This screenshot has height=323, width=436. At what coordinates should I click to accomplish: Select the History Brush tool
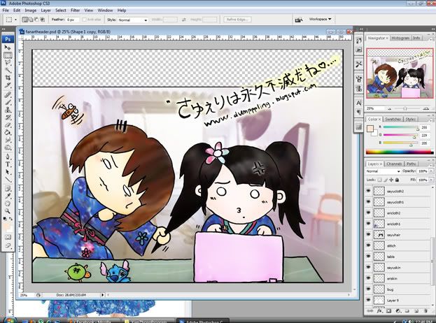point(8,117)
